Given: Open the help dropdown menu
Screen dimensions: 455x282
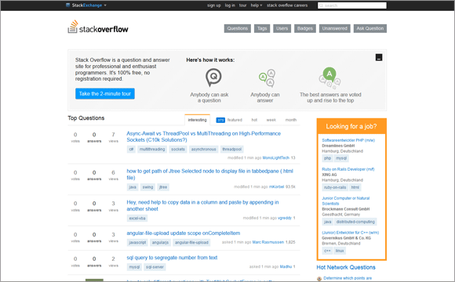Looking at the screenshot, I should (257, 5).
